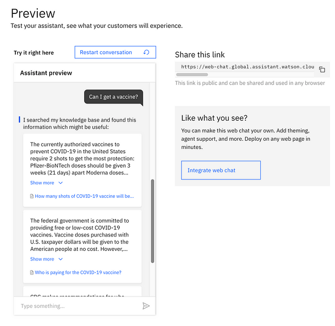Click the restart arrow icon

click(x=146, y=52)
